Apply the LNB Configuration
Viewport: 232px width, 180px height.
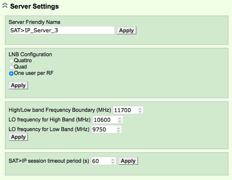point(18,86)
